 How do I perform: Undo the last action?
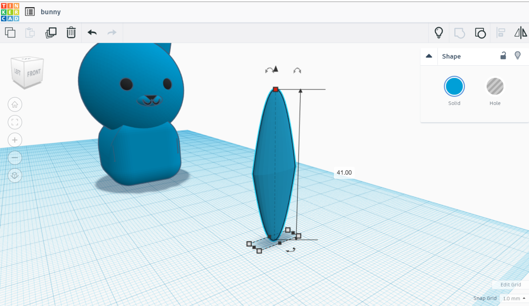92,32
